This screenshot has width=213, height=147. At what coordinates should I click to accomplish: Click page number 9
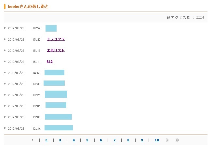click(142, 140)
